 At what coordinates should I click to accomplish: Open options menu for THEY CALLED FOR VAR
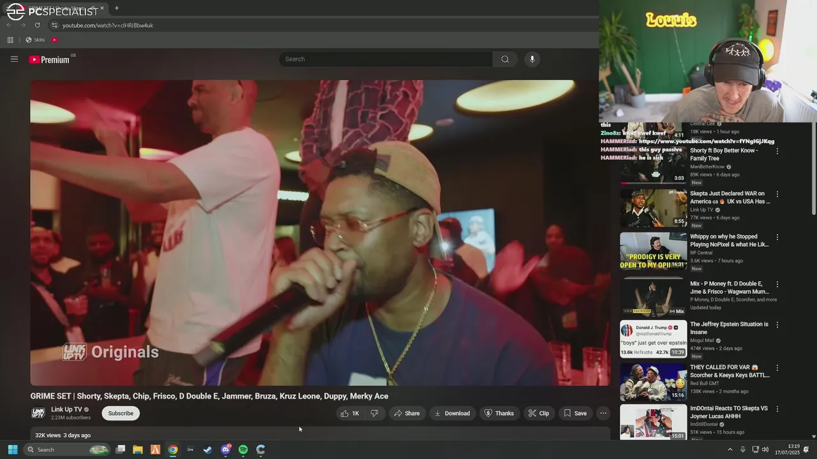click(x=777, y=368)
